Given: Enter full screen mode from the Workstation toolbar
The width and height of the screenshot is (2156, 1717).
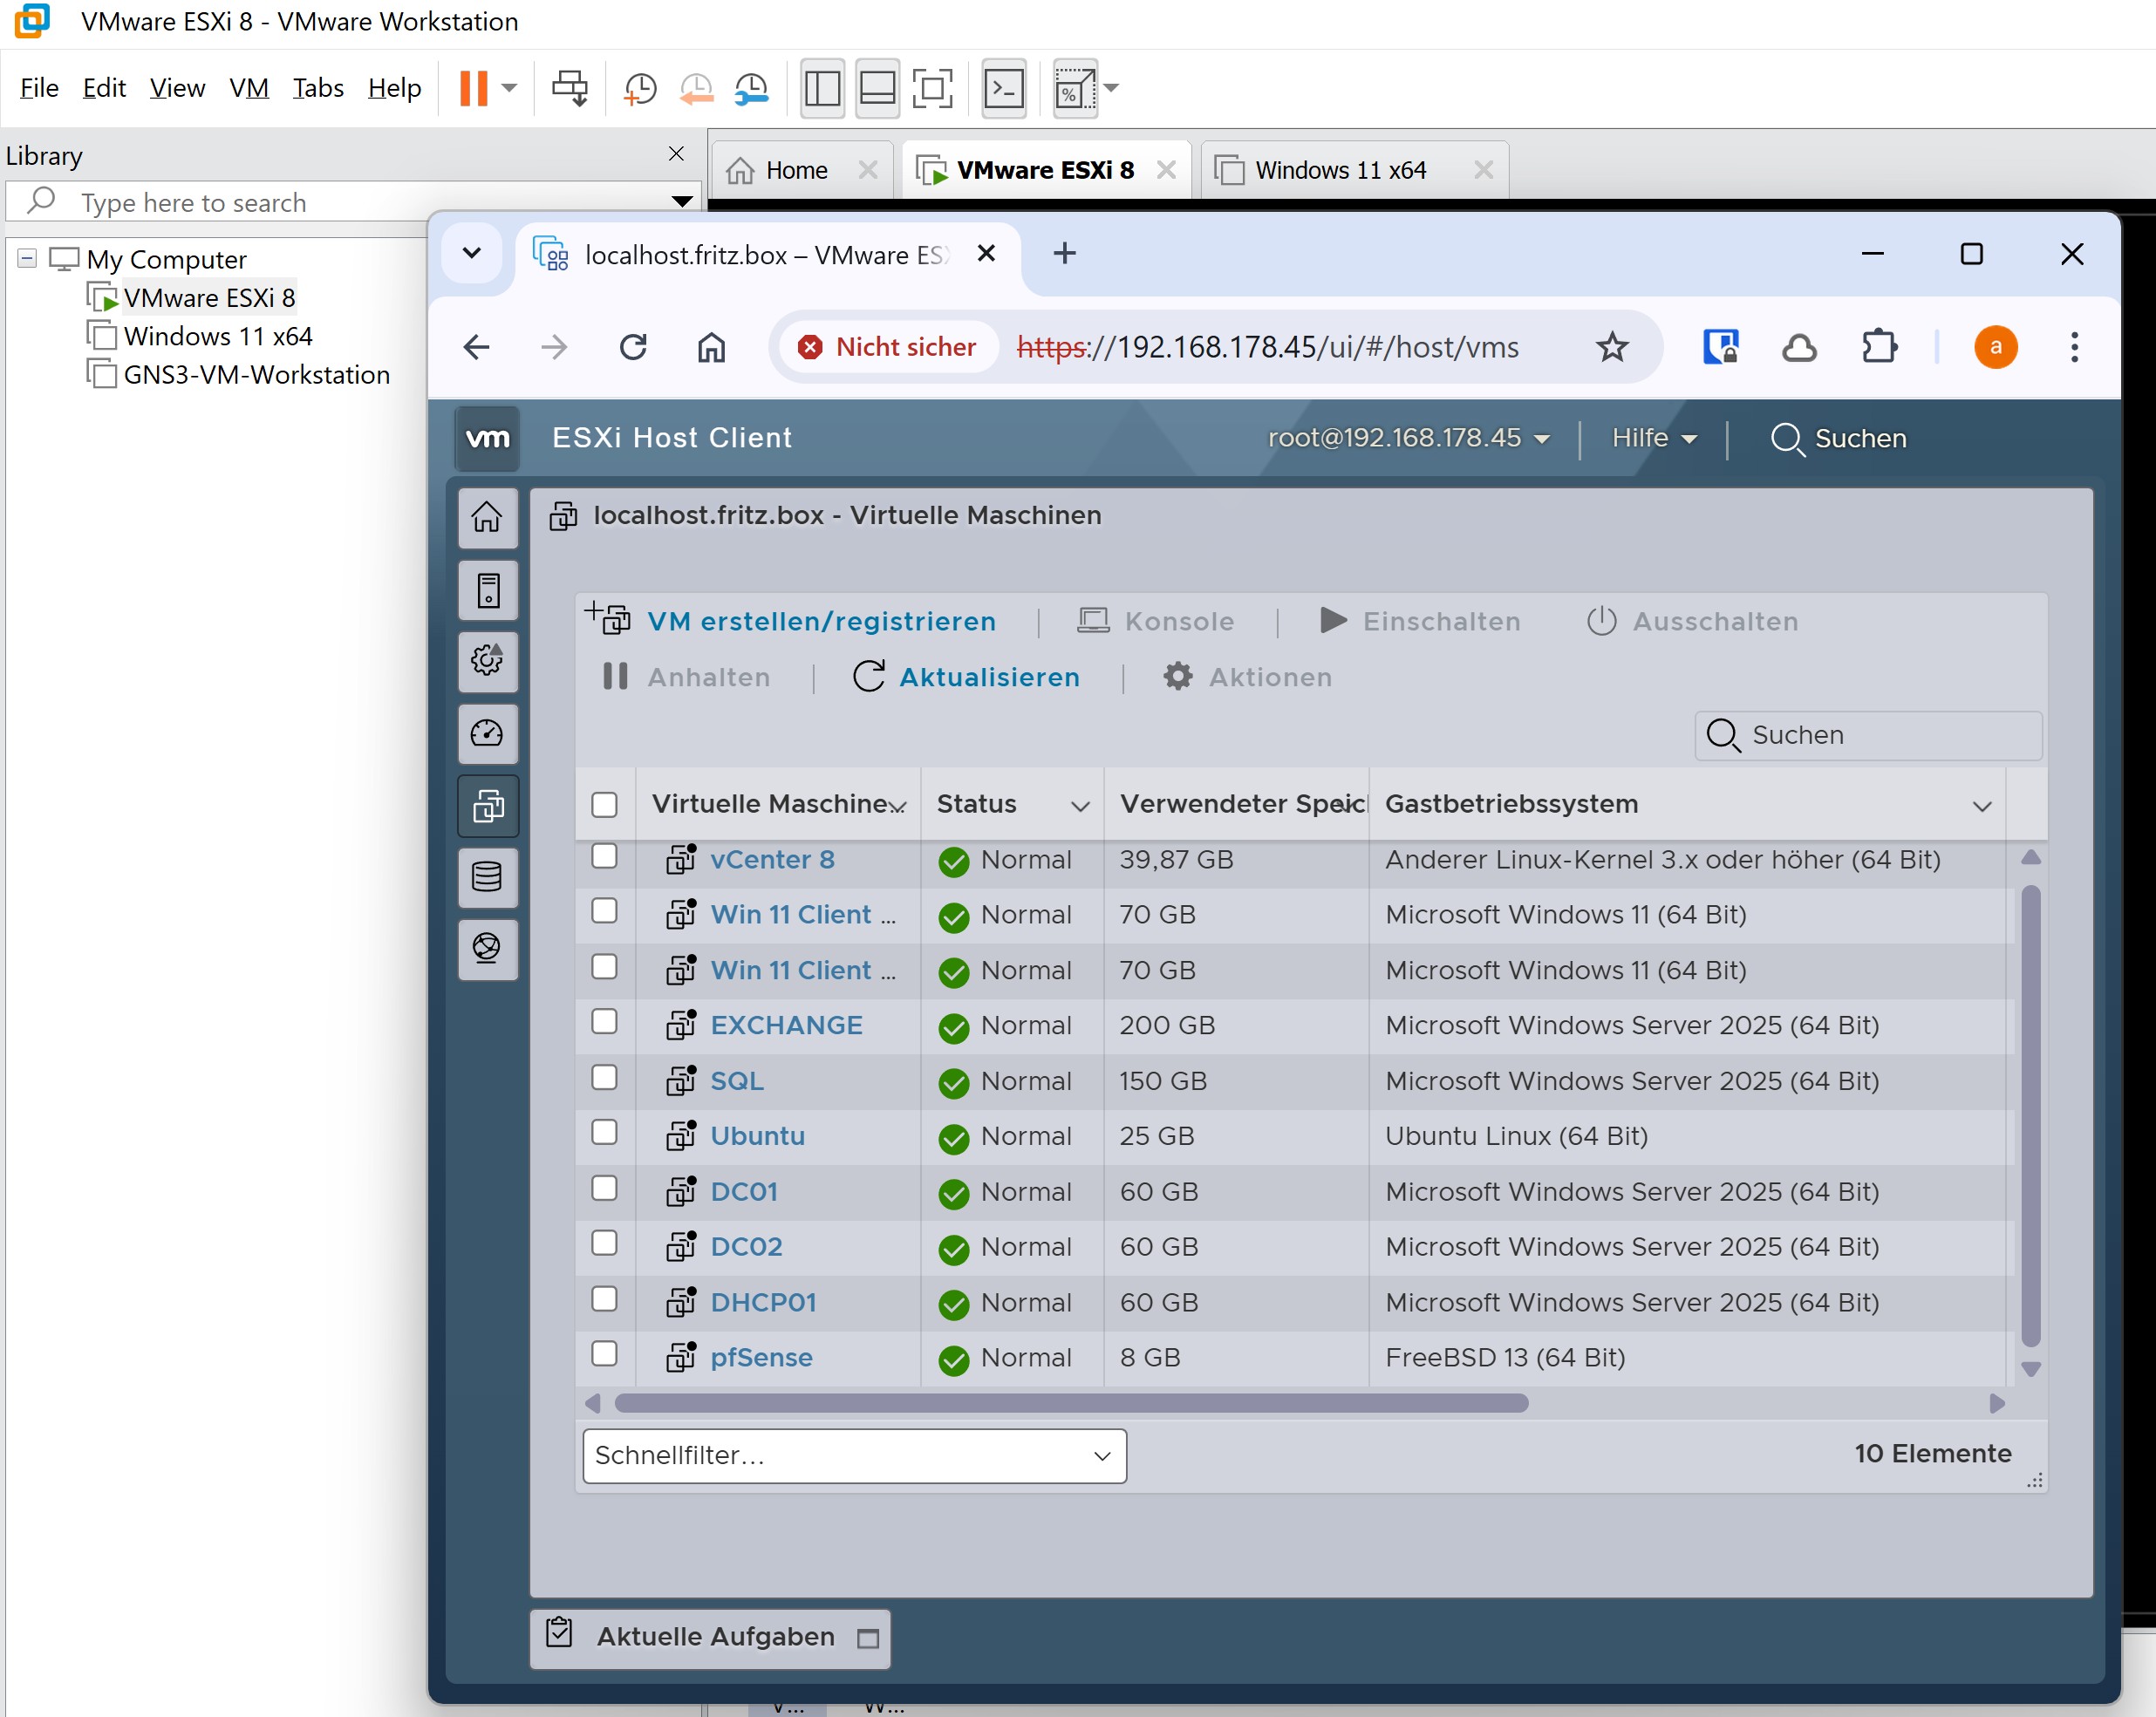Looking at the screenshot, I should [932, 88].
